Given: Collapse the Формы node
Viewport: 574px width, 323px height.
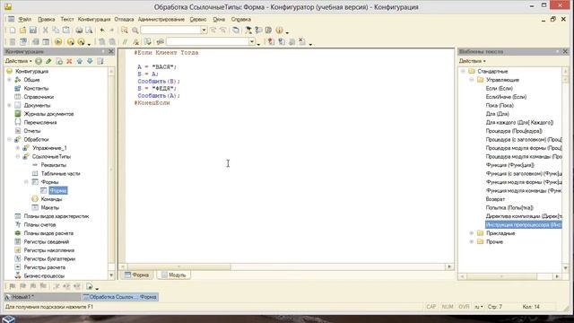Looking at the screenshot, I should (x=26, y=182).
